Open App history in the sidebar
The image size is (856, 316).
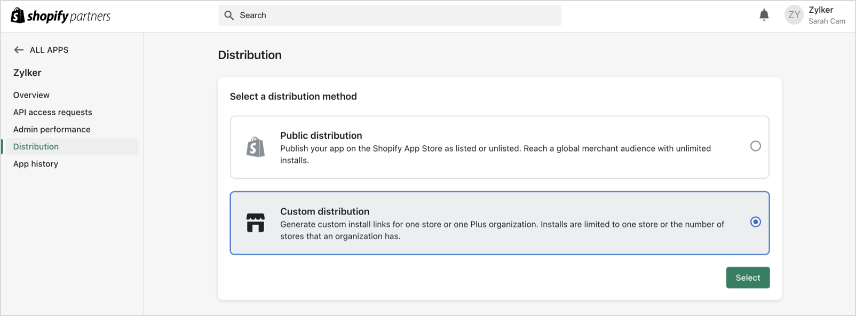tap(36, 164)
